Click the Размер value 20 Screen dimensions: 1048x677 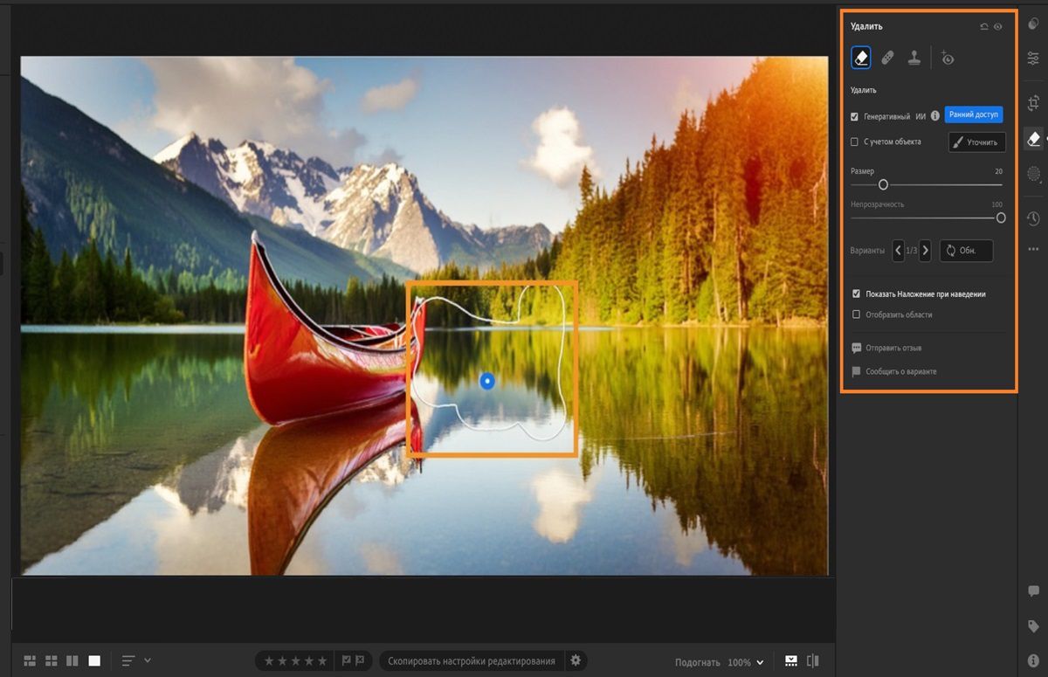pos(998,172)
